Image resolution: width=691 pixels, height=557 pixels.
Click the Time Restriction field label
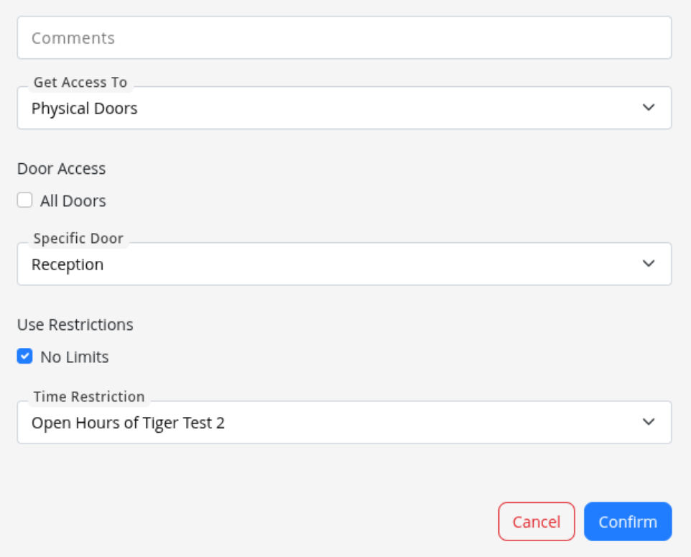coord(89,397)
